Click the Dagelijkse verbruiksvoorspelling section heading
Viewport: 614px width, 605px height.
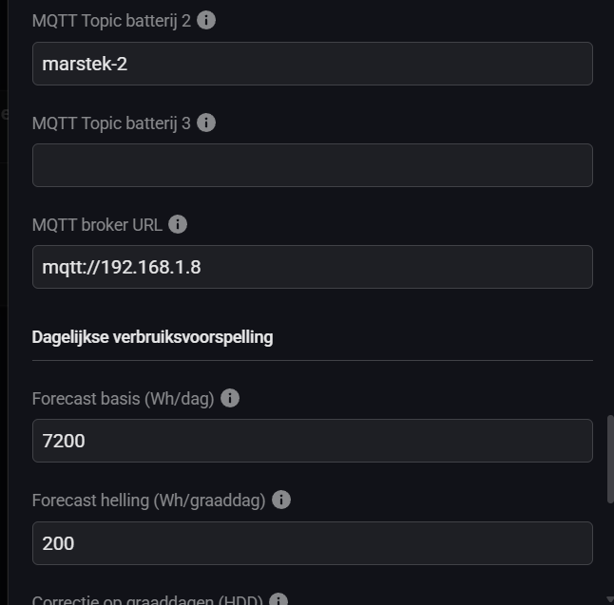click(152, 337)
